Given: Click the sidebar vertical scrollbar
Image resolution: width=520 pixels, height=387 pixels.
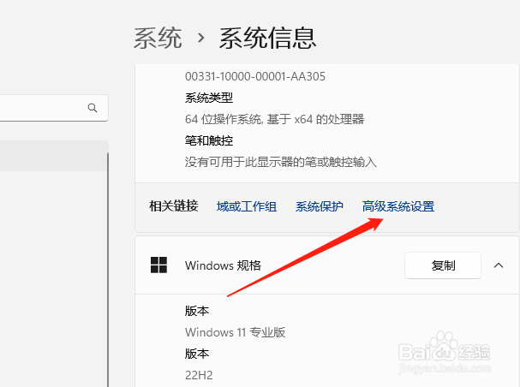Looking at the screenshot, I should point(108,269).
